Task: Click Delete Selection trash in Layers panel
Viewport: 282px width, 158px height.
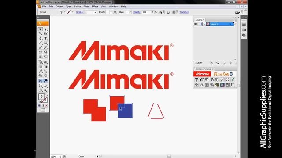Action: pyautogui.click(x=230, y=63)
